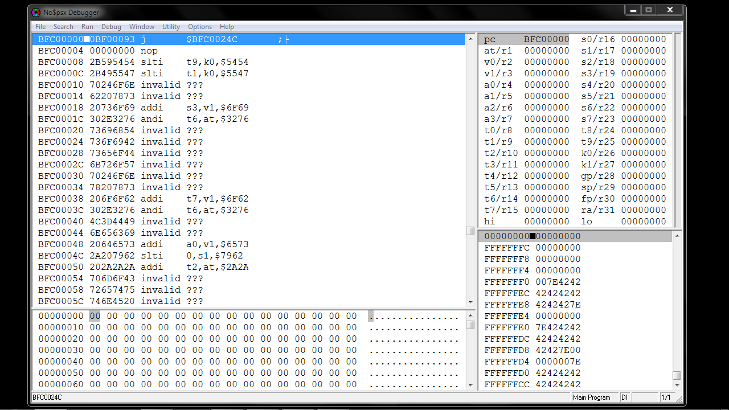Select the slti line at BFC0000C
Screen dimensions: 729x410
click(x=248, y=73)
